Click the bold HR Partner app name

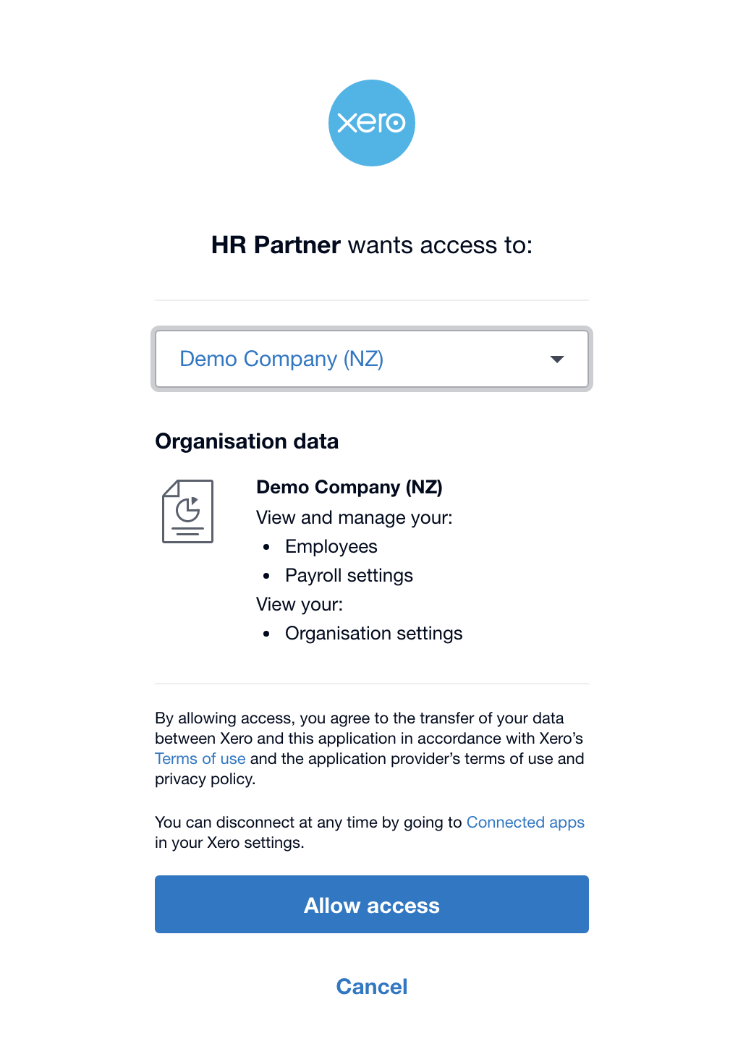[276, 245]
